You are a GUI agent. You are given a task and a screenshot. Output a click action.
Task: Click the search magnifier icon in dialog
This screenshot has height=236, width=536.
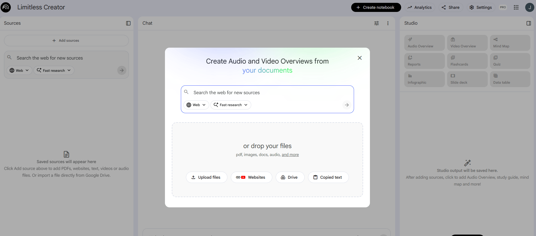187,92
